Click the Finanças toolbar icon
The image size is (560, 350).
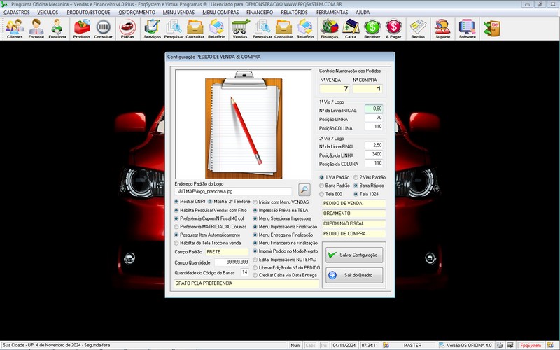point(329,28)
